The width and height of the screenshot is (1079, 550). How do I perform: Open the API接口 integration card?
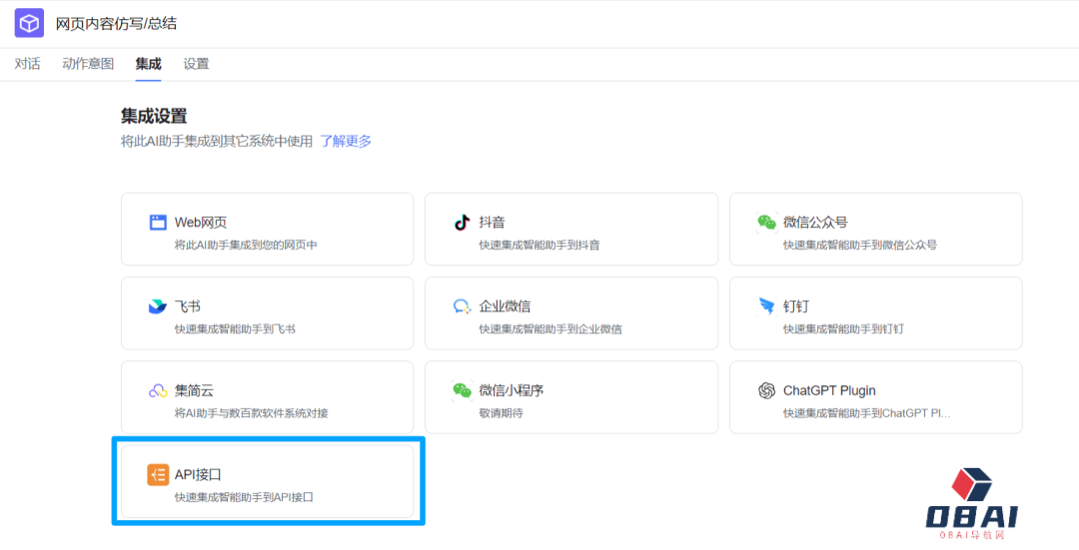click(x=267, y=481)
